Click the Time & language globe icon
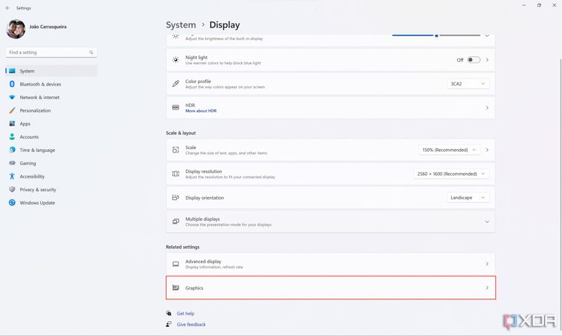 click(x=12, y=150)
